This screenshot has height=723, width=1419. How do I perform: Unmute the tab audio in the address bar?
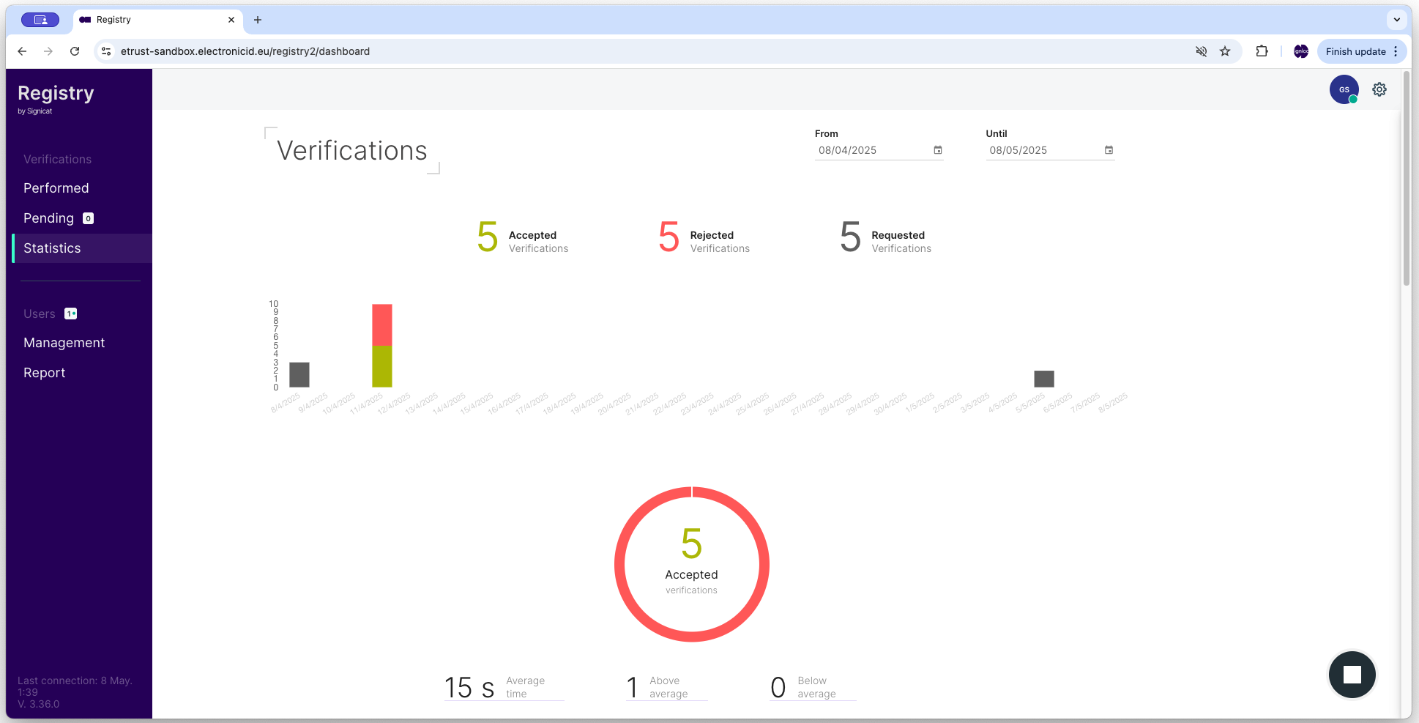tap(1201, 51)
